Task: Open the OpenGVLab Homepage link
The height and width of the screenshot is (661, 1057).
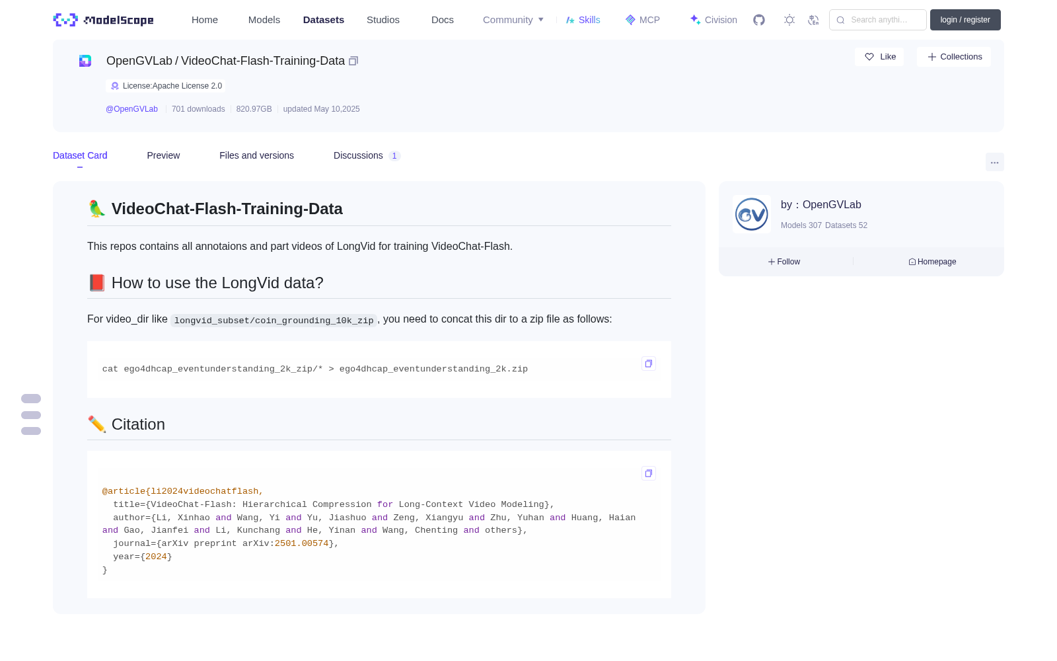Action: tap(932, 262)
